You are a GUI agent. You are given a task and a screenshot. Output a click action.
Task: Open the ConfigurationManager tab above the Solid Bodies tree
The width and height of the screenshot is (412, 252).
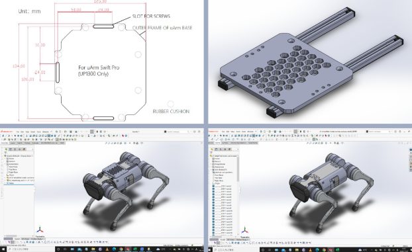221,149
